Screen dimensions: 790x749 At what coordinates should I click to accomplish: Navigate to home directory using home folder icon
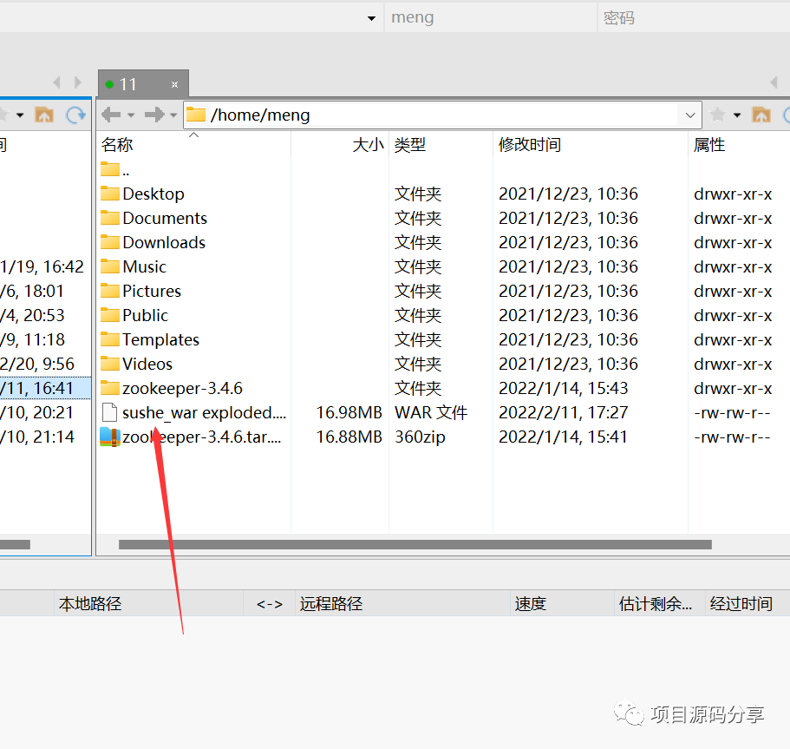point(760,114)
